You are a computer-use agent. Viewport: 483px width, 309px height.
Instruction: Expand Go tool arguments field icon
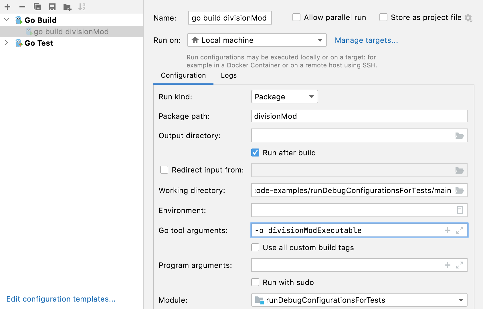tap(460, 230)
